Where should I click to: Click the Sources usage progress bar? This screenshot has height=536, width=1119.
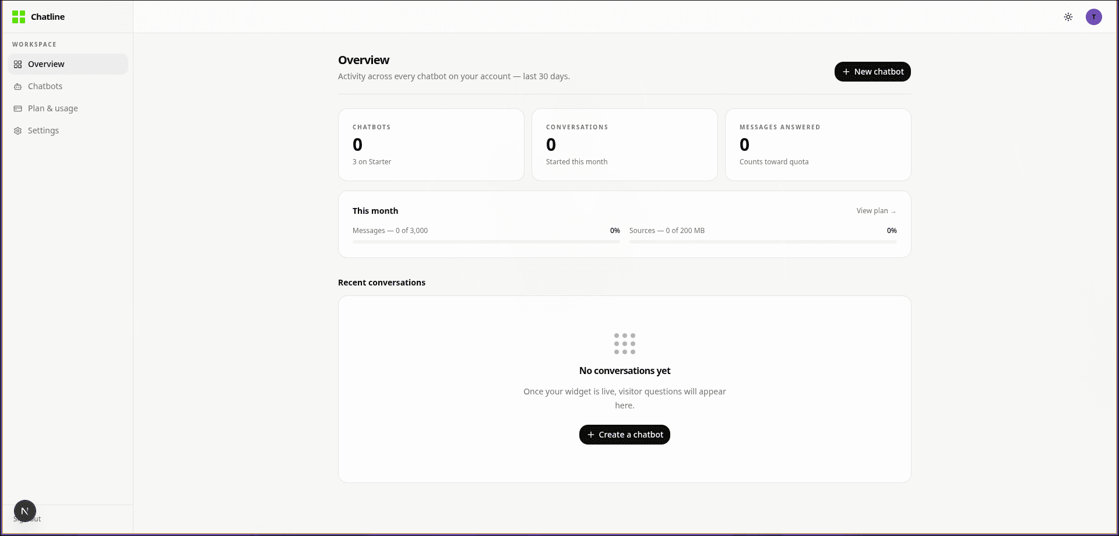763,241
